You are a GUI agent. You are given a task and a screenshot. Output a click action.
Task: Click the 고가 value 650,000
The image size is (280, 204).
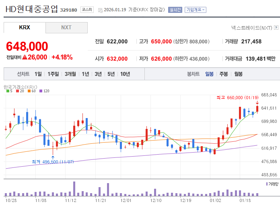point(161,41)
